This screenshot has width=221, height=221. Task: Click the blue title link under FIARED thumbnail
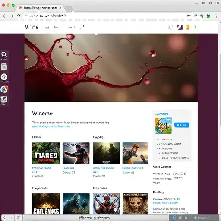41,168
